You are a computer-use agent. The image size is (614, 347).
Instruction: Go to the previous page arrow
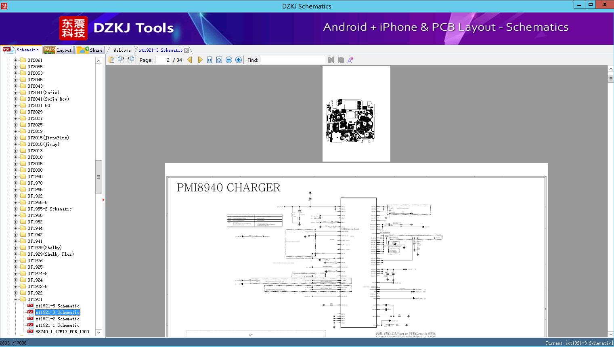click(190, 60)
